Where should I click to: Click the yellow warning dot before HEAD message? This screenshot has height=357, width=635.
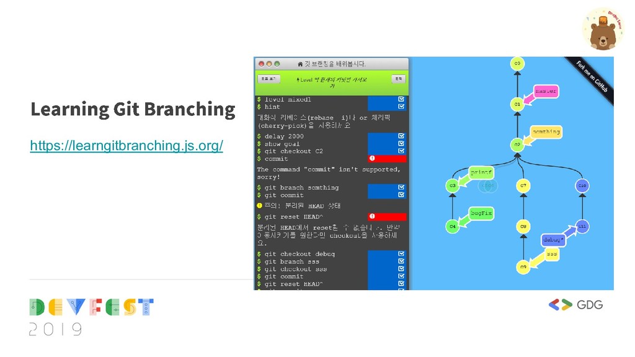coord(260,206)
